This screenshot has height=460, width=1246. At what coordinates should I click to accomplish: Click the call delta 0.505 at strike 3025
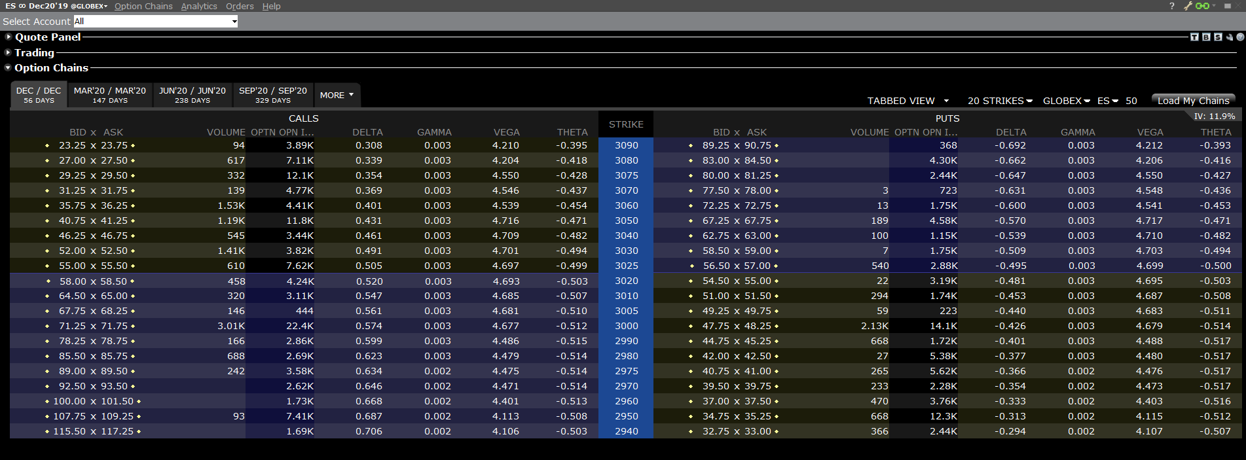tap(369, 266)
